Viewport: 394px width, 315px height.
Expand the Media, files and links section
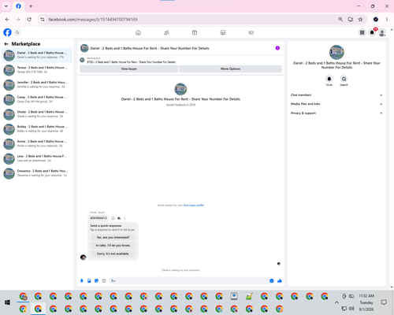click(336, 104)
